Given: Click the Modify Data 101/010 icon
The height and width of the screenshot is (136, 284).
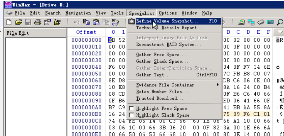Looking at the screenshot, I should pos(115,22).
